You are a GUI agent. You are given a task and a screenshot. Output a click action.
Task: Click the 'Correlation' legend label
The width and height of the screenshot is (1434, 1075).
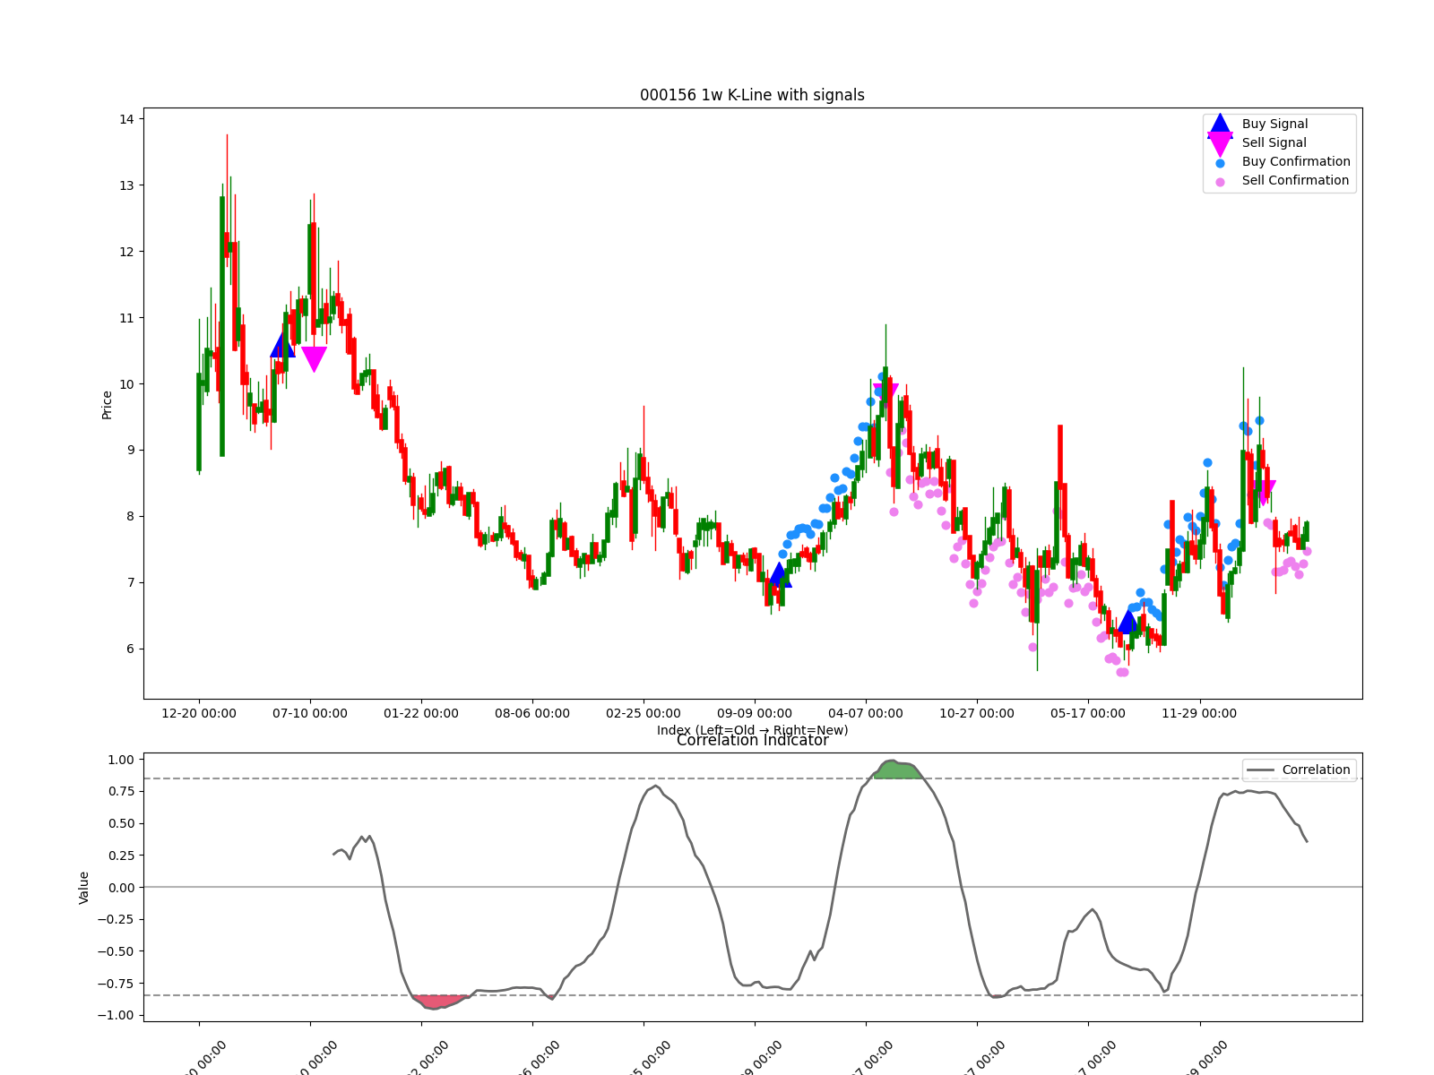click(x=1316, y=770)
